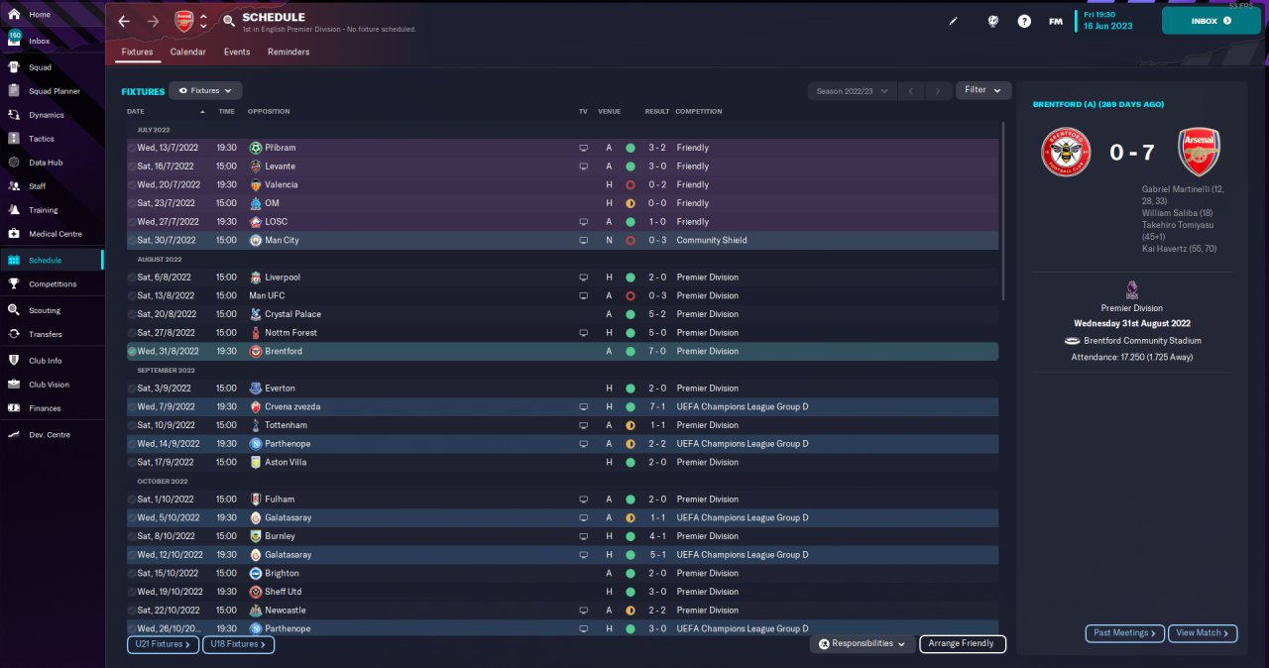Click the fixtures list vertical scrollbar
This screenshot has width=1269, height=668.
click(1003, 211)
